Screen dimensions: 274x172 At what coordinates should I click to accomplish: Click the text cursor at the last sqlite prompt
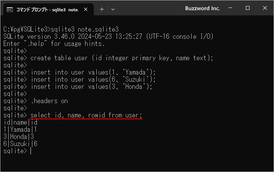(31, 151)
